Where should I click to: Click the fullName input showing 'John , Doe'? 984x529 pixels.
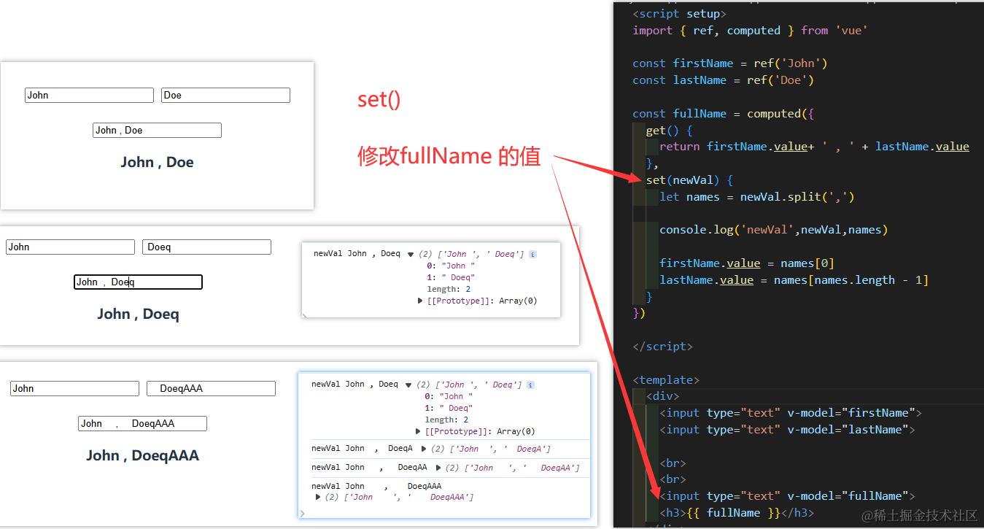click(x=158, y=130)
